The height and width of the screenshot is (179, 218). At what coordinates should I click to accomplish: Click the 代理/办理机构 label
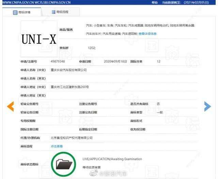[30, 138]
